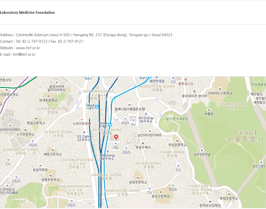
Task: Click the school icon for 후암초등학교
Action: (177, 141)
